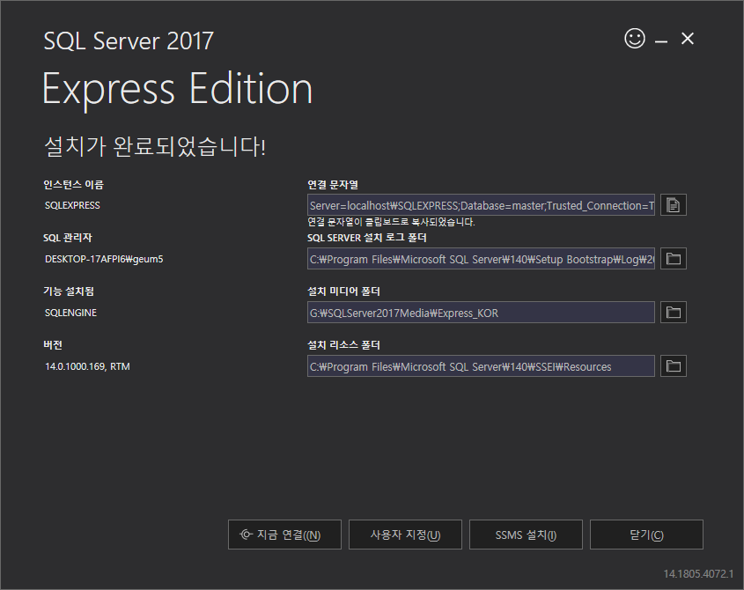Click the 닫기(C) button
Image resolution: width=744 pixels, height=590 pixels.
tap(646, 535)
